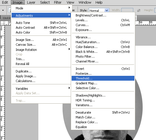Choose Auto Color
Screen dimensions: 156x140
pos(41,32)
